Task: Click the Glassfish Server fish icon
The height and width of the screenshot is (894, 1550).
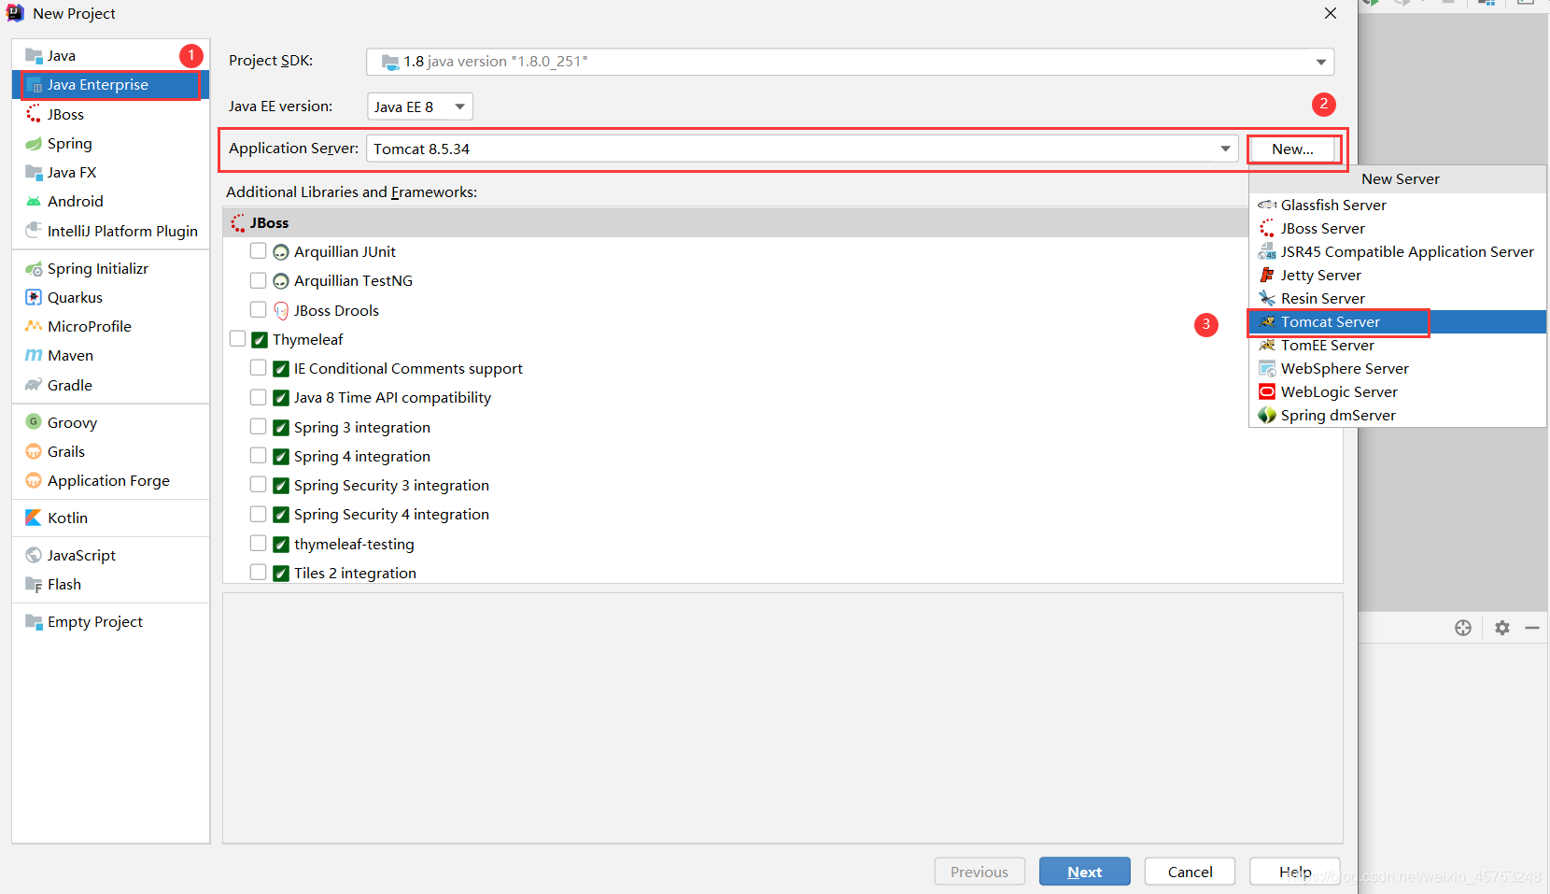Action: coord(1267,205)
